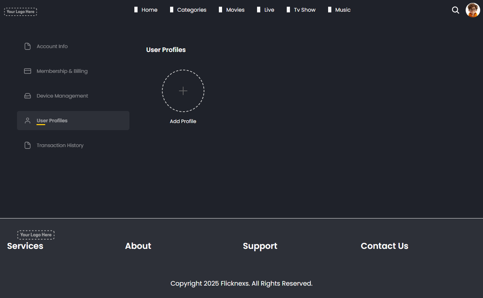Open the Live section in navbar

coord(269,10)
